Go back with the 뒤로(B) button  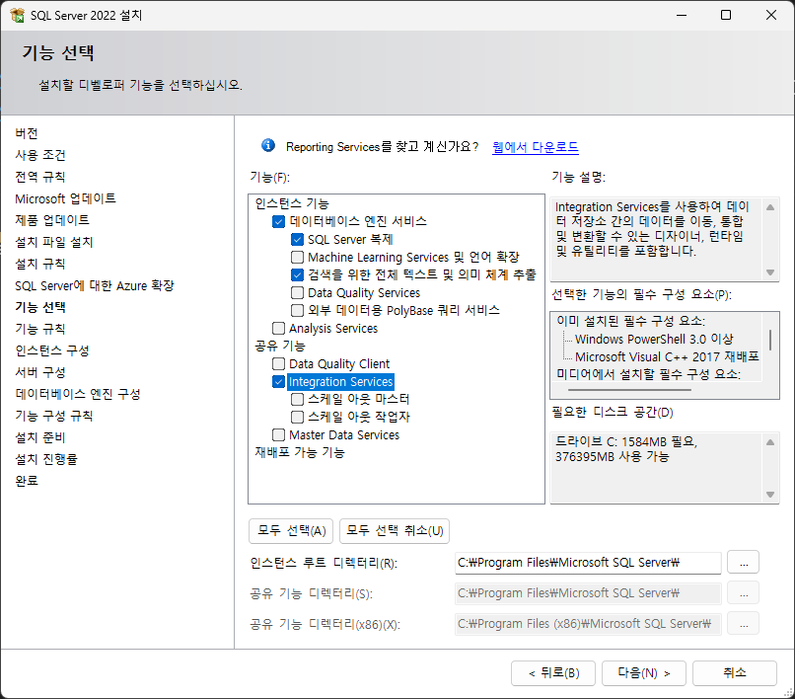[x=553, y=673]
